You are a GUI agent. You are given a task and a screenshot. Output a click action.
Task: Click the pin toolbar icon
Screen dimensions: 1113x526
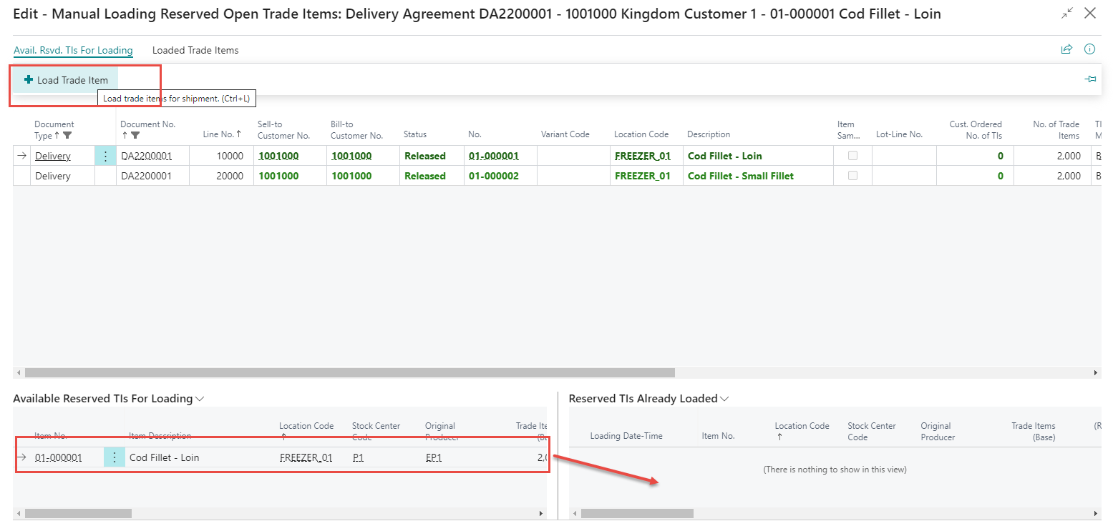(1090, 79)
